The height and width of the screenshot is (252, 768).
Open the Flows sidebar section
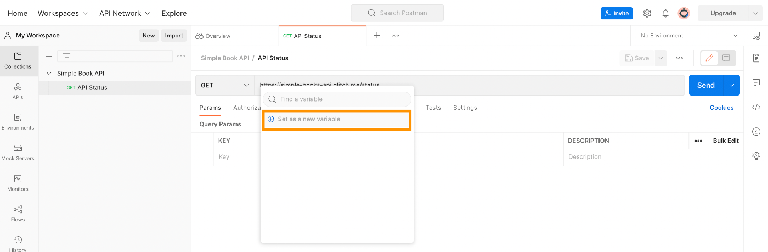click(x=18, y=214)
